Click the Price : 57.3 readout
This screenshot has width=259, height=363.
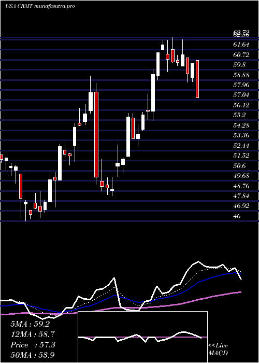[x=33, y=345]
